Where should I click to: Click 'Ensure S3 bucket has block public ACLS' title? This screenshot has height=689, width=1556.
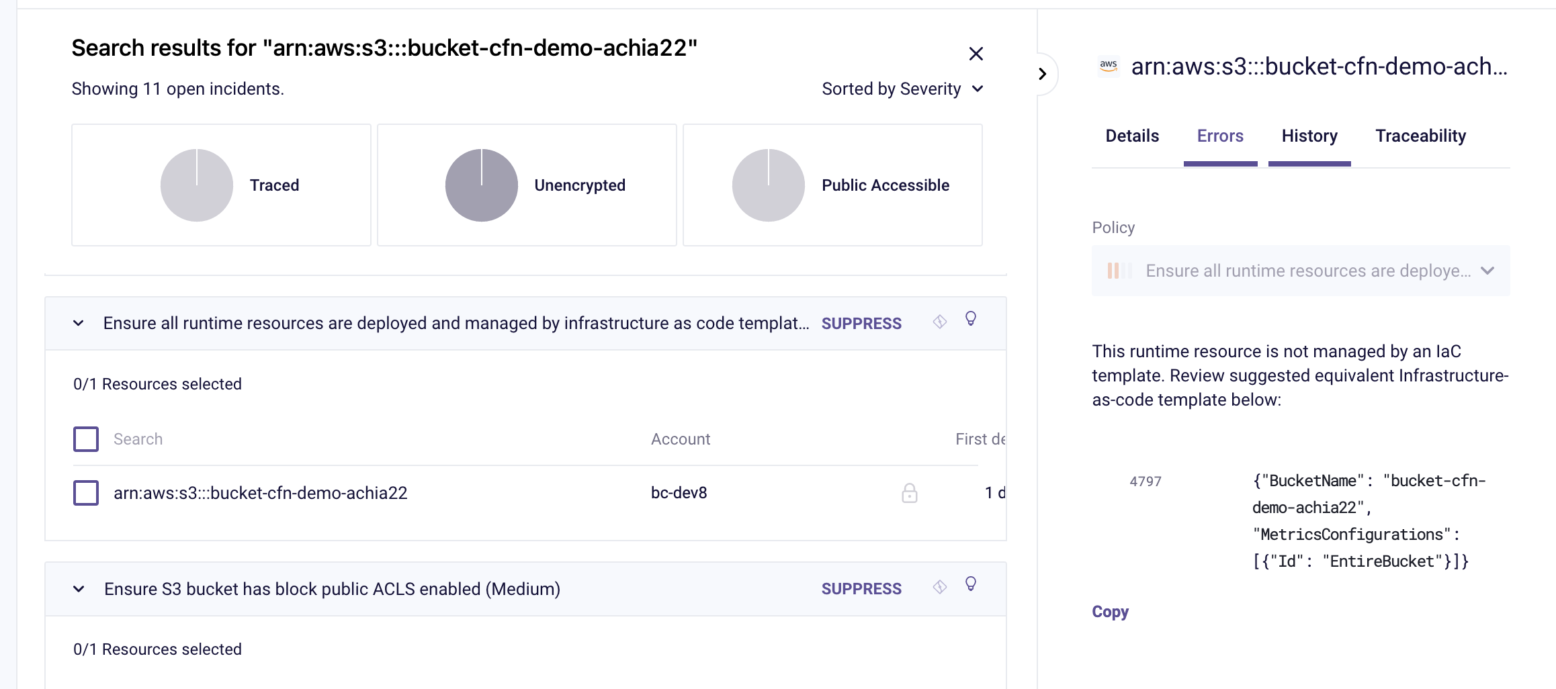[x=332, y=589]
